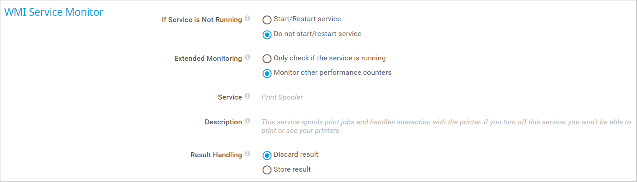Click the Print Spooler service value
The width and height of the screenshot is (637, 182).
[282, 97]
